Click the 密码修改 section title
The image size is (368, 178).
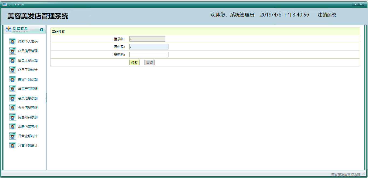[58, 32]
